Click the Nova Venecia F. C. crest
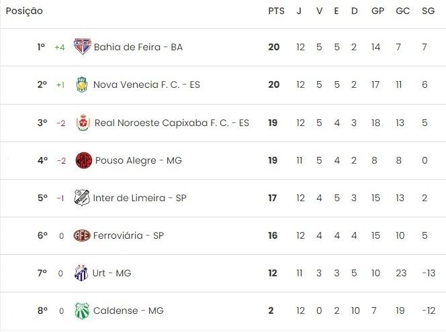Image resolution: width=446 pixels, height=332 pixels. click(x=82, y=85)
